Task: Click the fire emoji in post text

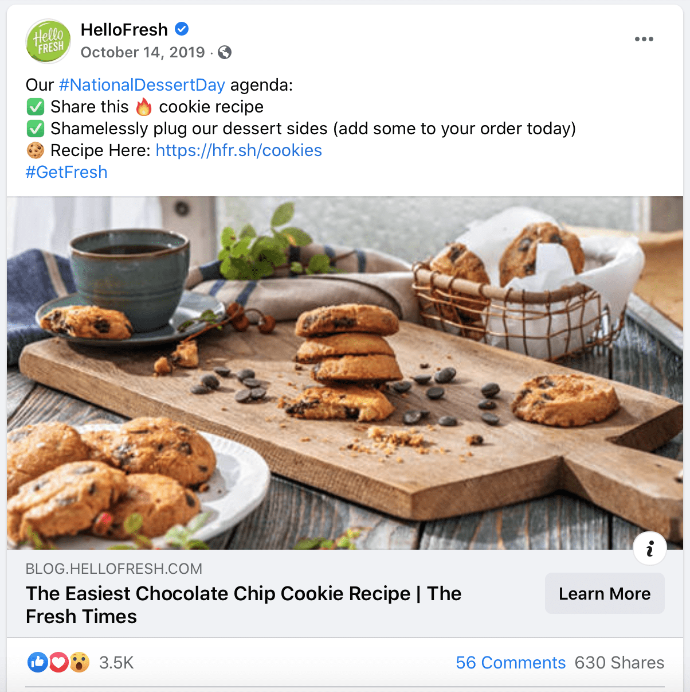Action: 144,106
